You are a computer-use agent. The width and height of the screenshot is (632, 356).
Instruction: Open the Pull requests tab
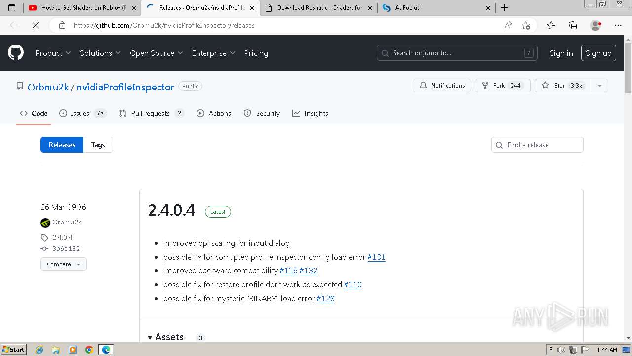click(152, 113)
